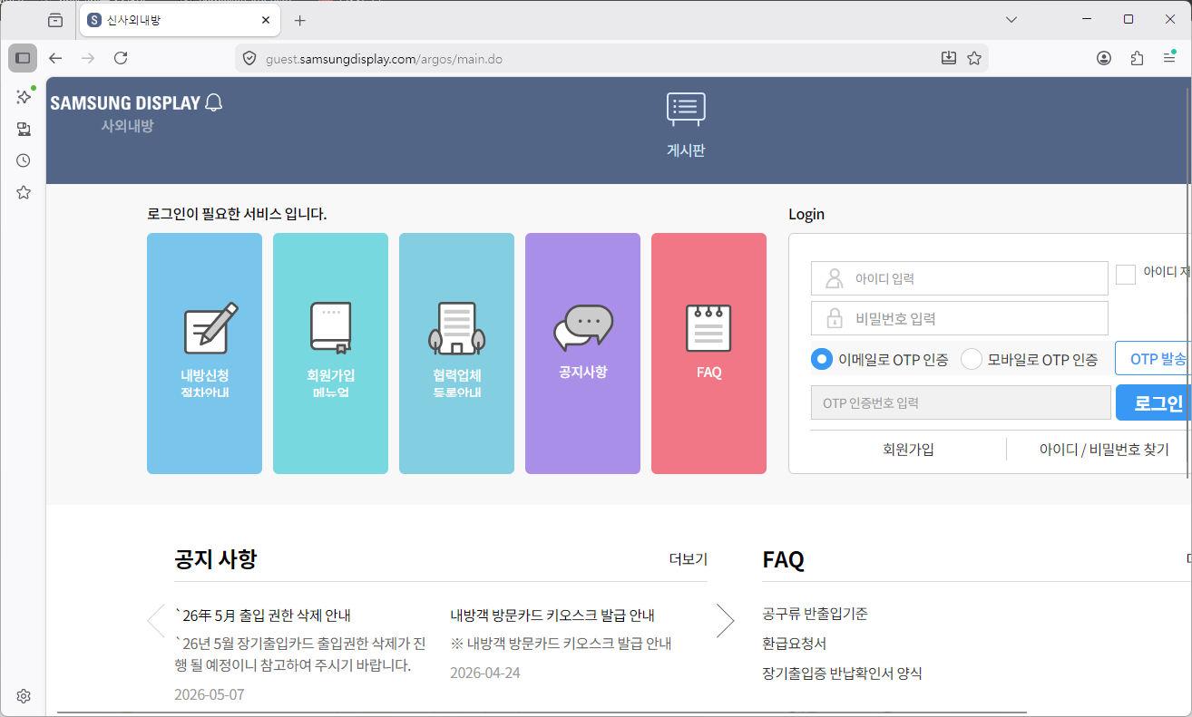
Task: Click the date '2026-04-24'
Action: point(485,673)
